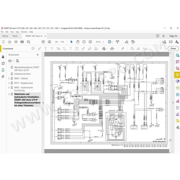180x180 pixels.
Task: Expand the 9600 - Hydraulische Ausrüstung bookmark
Action: [x=9, y=88]
